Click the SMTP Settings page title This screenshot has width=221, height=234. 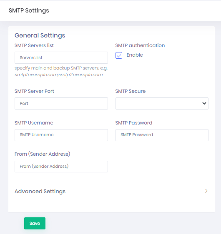(x=29, y=10)
